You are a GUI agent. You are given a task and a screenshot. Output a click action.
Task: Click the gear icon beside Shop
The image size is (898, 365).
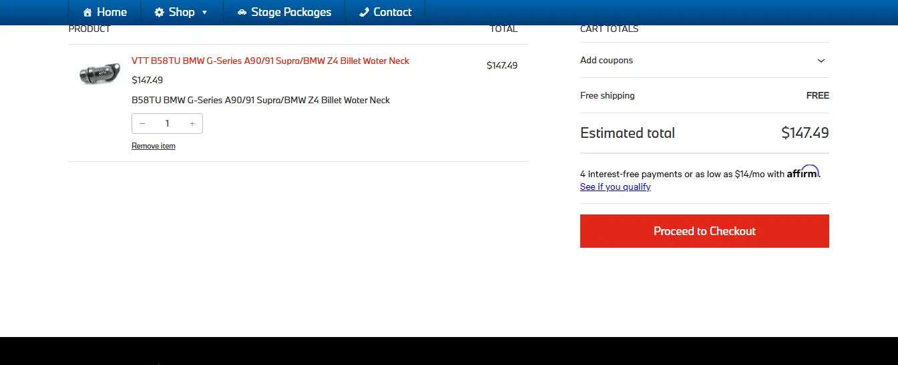pos(159,13)
